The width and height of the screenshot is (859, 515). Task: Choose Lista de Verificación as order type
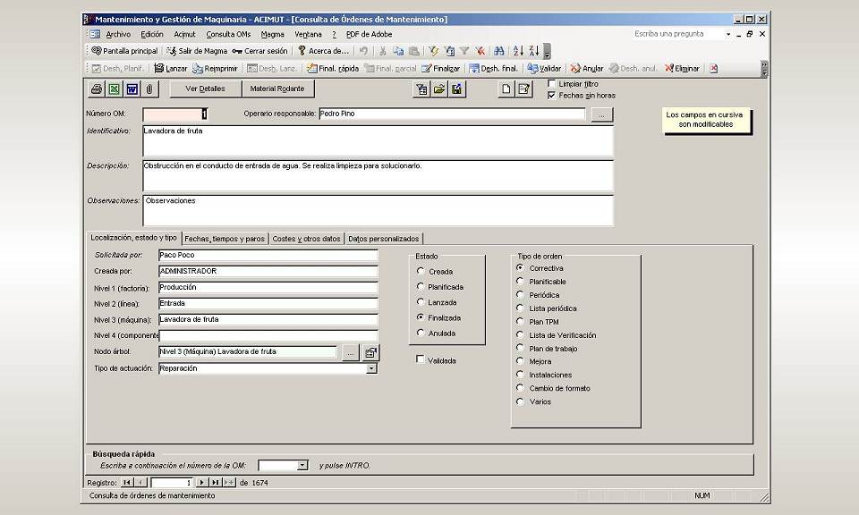520,334
